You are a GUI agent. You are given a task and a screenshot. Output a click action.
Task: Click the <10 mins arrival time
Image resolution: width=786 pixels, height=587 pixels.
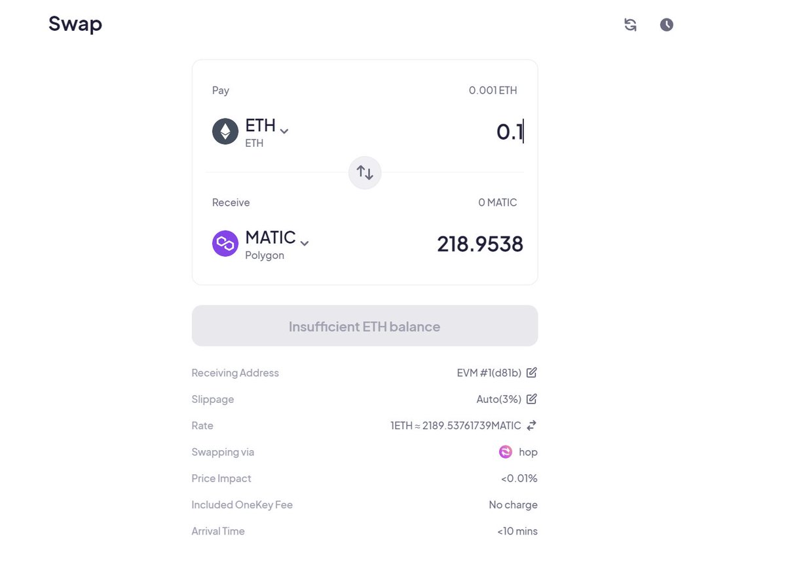click(517, 531)
